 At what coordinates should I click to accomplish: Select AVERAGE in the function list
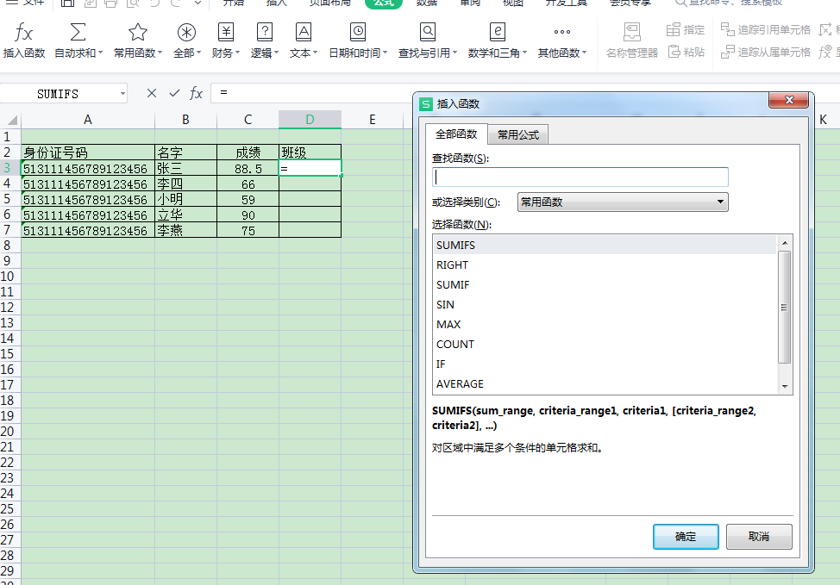[x=605, y=383]
